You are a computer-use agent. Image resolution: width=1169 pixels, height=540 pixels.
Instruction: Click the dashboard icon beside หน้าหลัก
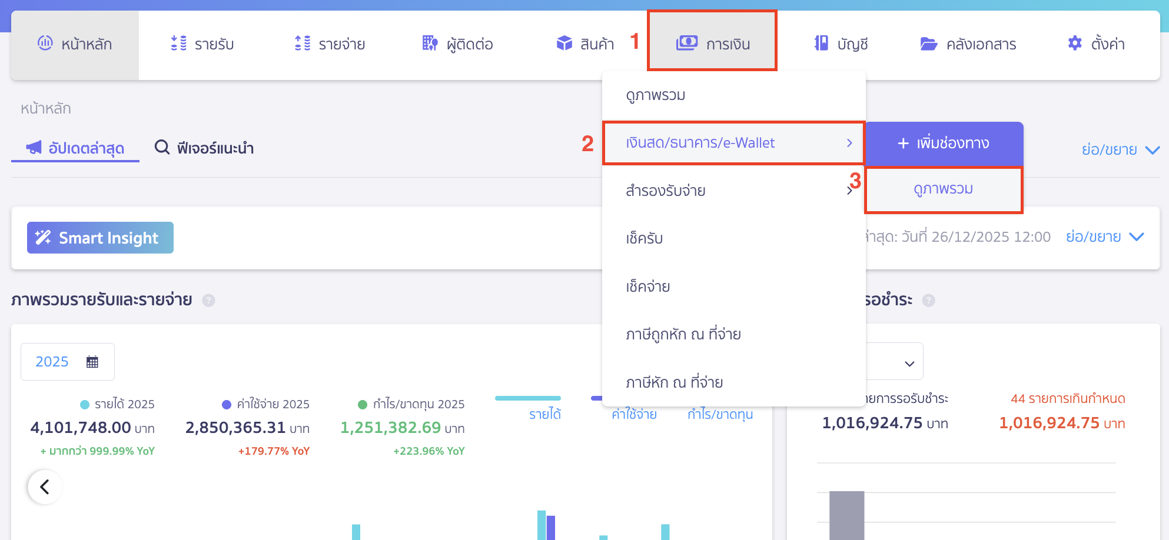[x=45, y=43]
